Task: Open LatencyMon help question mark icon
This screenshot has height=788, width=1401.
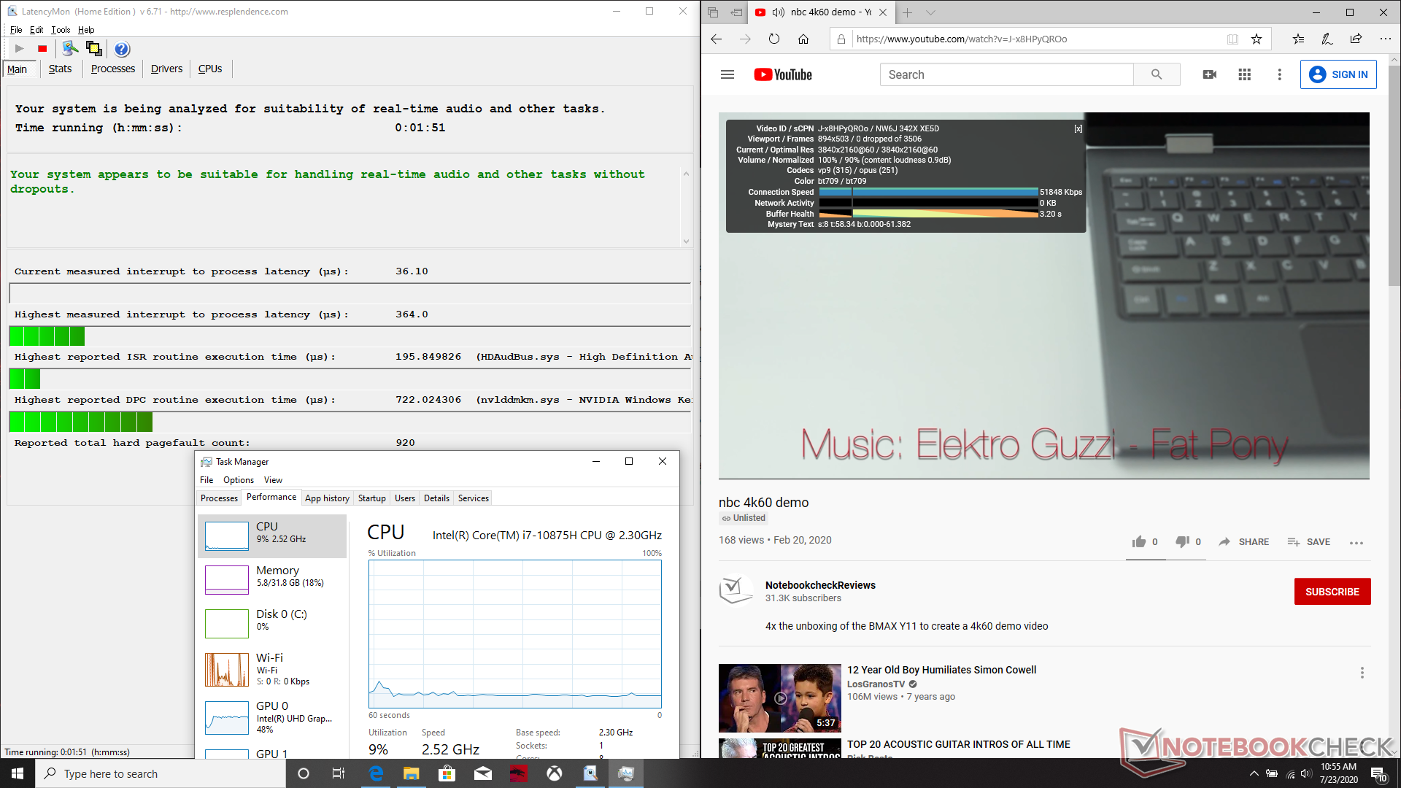Action: point(122,49)
